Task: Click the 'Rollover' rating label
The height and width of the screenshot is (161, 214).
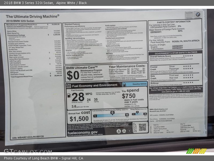Action: click(x=155, y=83)
